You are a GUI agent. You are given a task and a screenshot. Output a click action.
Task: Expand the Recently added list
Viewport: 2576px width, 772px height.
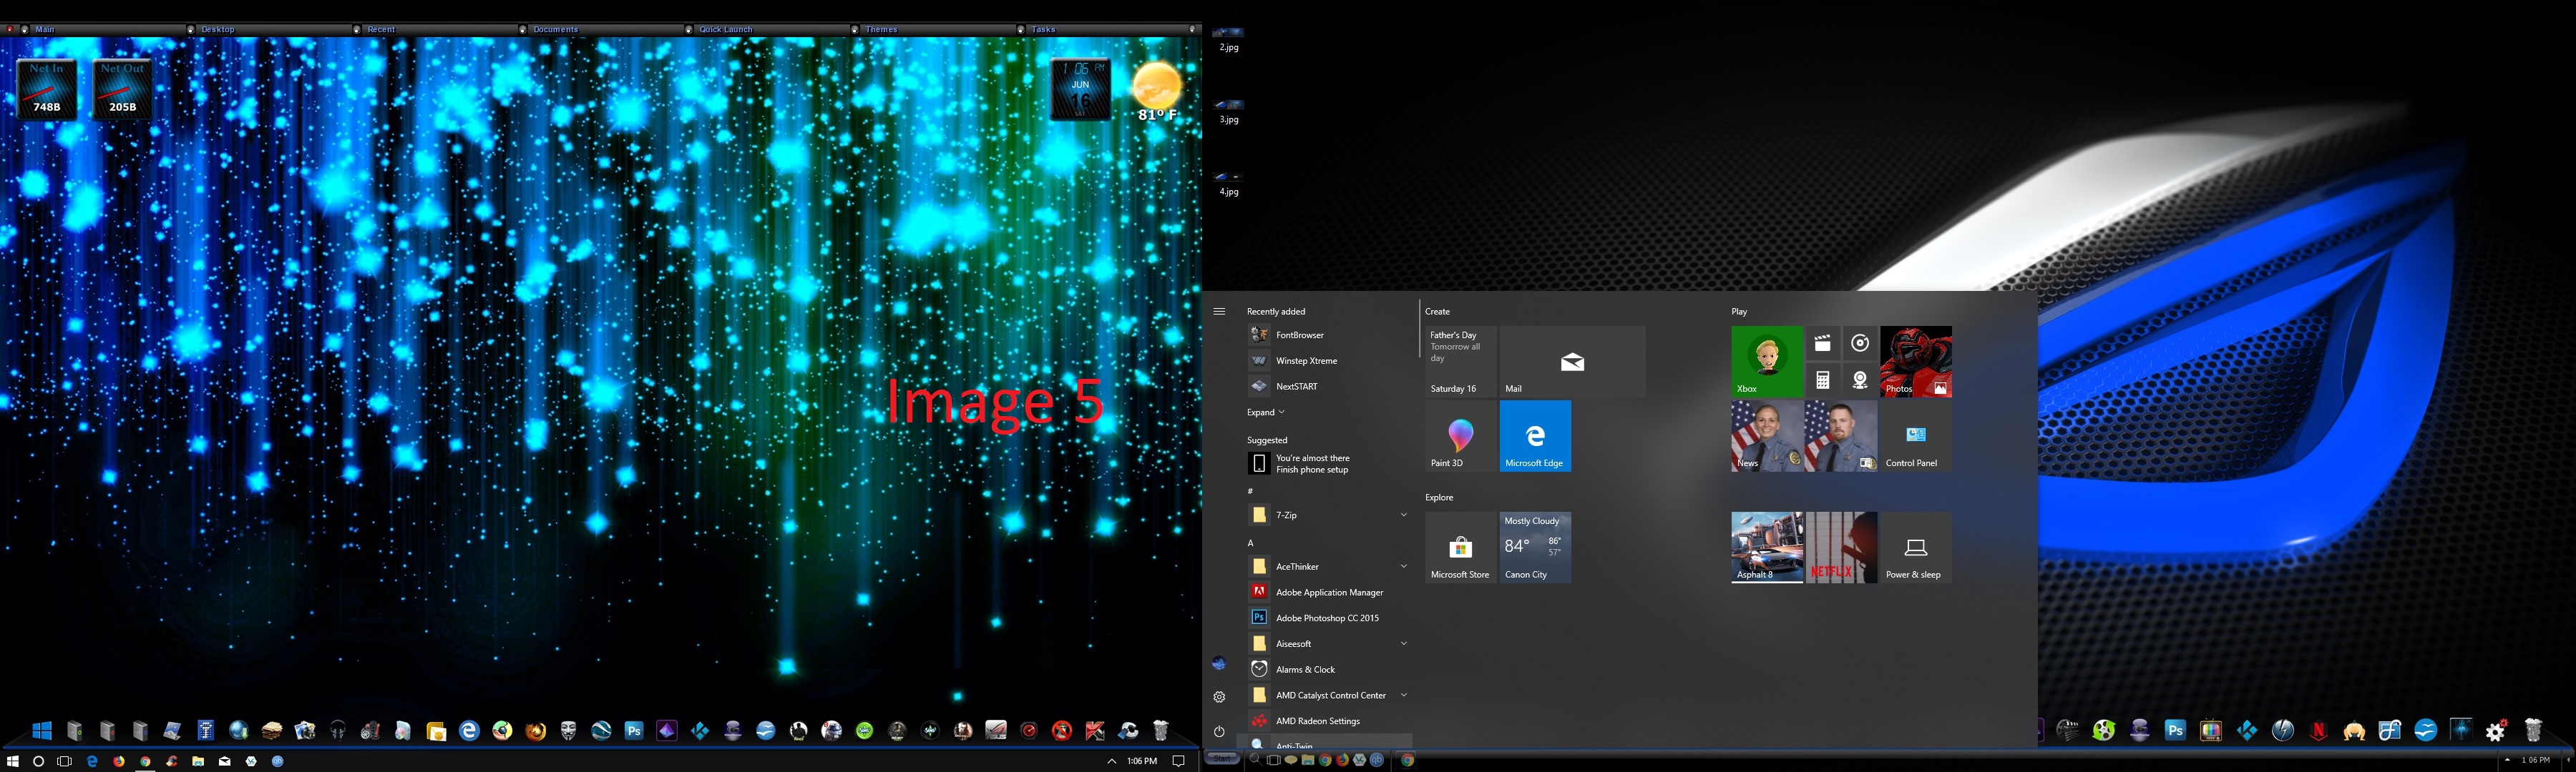tap(1265, 412)
